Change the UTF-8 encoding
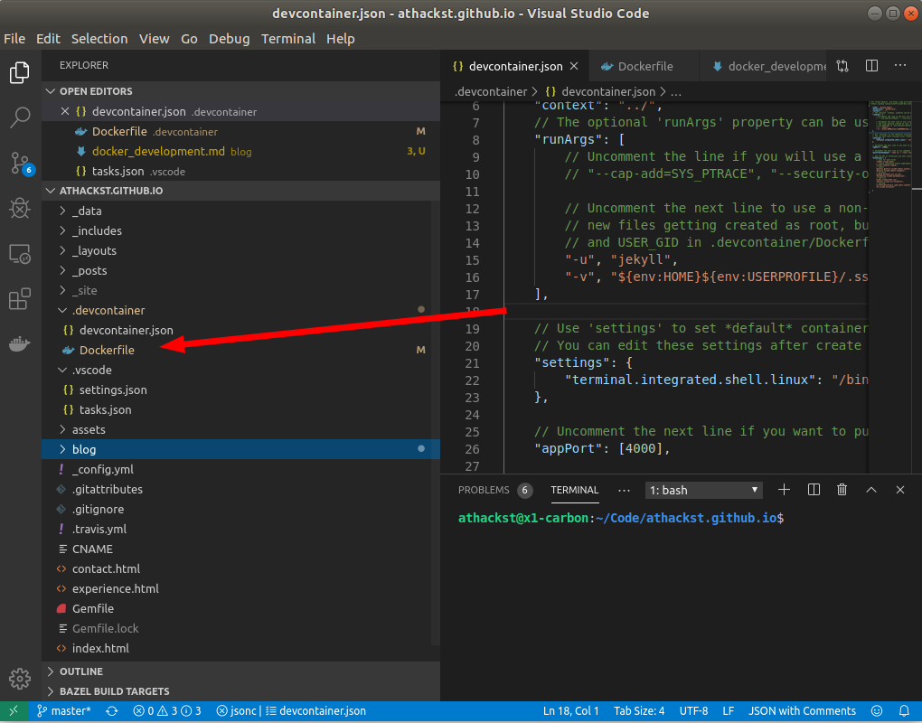 coord(693,711)
